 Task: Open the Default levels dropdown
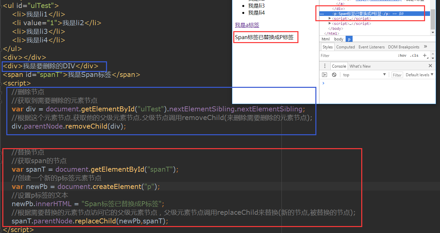pyautogui.click(x=419, y=75)
